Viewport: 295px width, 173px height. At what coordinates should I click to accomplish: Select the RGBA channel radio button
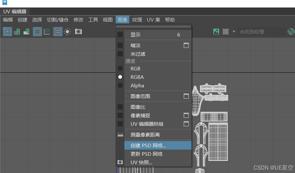point(120,77)
